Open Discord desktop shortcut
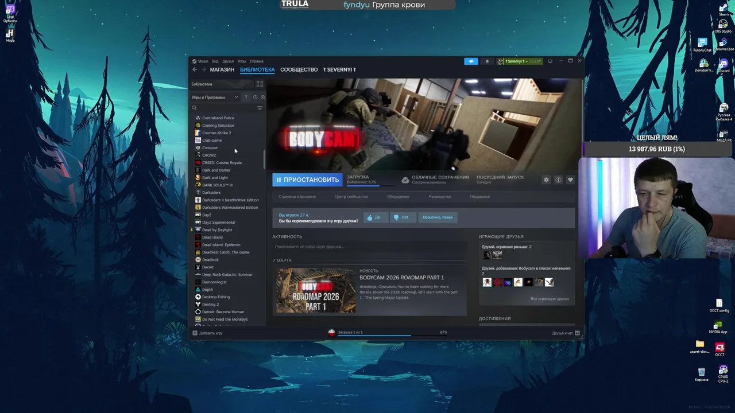Viewport: 735px width, 413px height. [x=724, y=65]
